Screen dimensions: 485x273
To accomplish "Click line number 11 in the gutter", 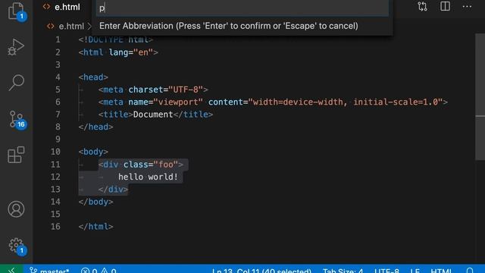I will point(55,165).
